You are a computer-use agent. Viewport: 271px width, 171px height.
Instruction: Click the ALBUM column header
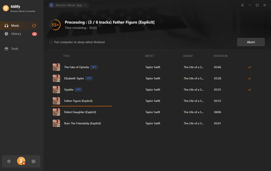tap(188, 56)
